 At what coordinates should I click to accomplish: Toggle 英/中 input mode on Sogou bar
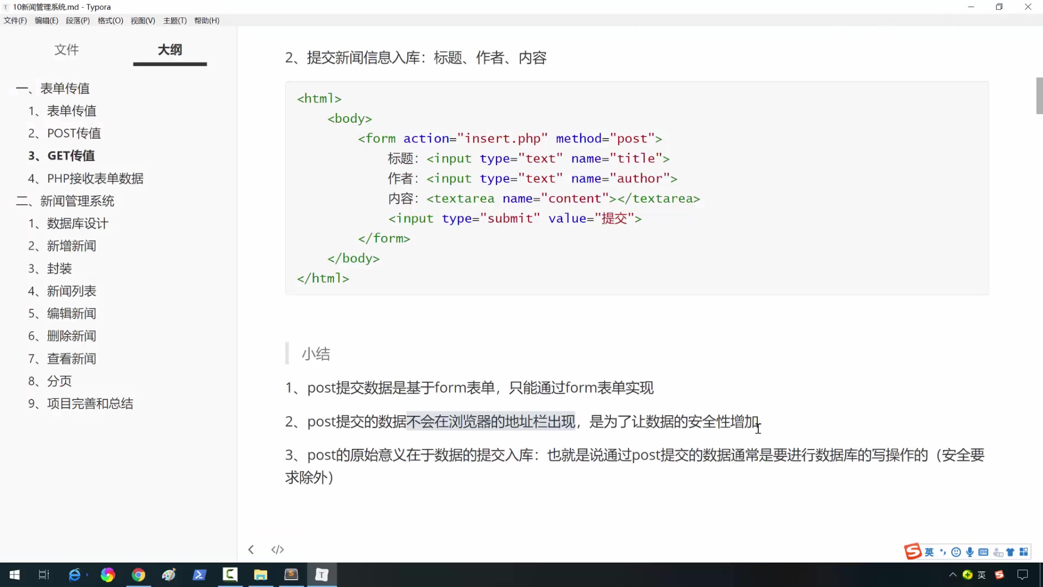(x=929, y=552)
